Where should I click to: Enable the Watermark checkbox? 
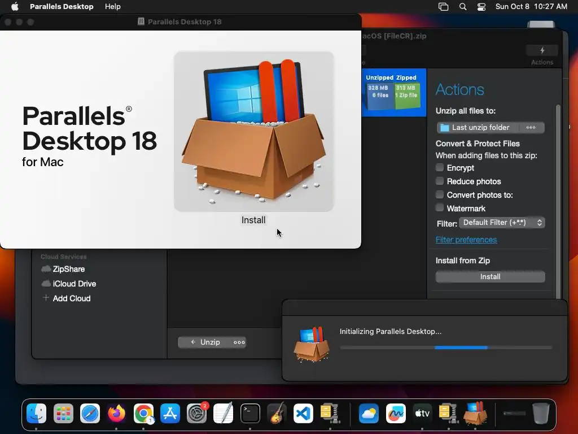tap(439, 208)
